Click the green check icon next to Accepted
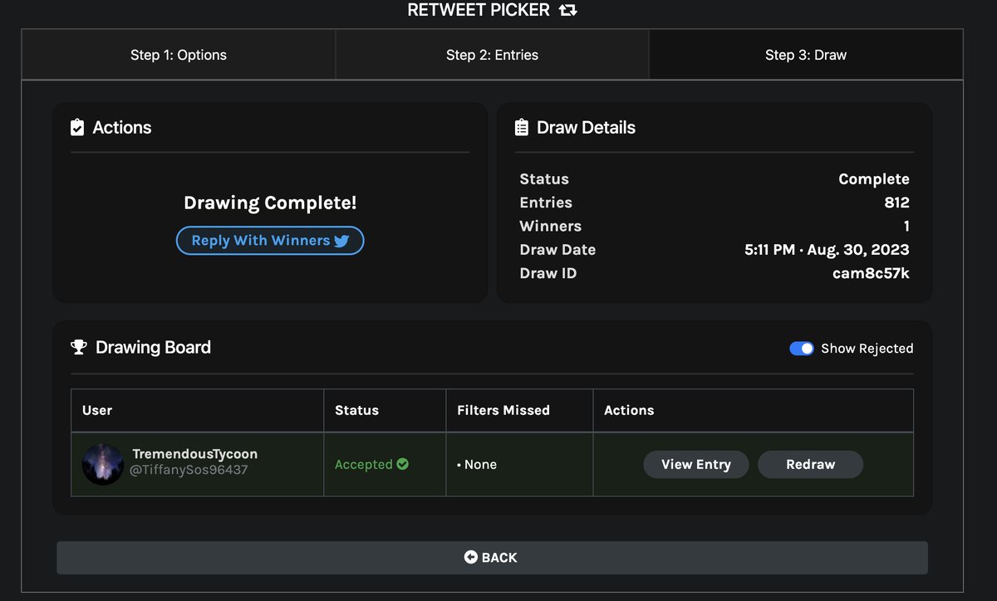Screen dimensions: 997x601 (x=403, y=464)
